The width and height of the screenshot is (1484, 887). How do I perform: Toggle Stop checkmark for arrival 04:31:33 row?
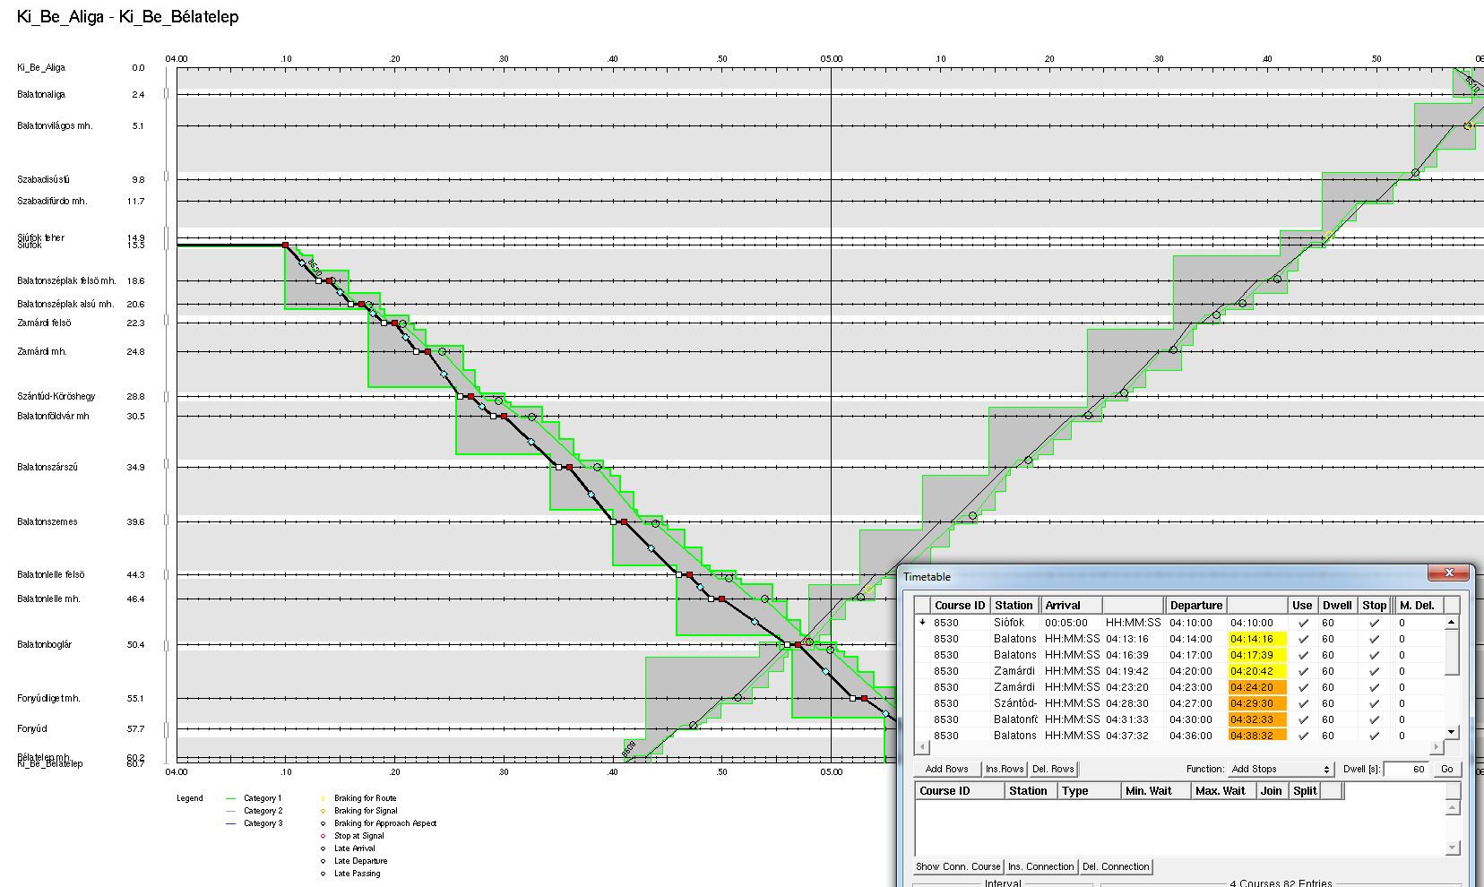[1374, 719]
